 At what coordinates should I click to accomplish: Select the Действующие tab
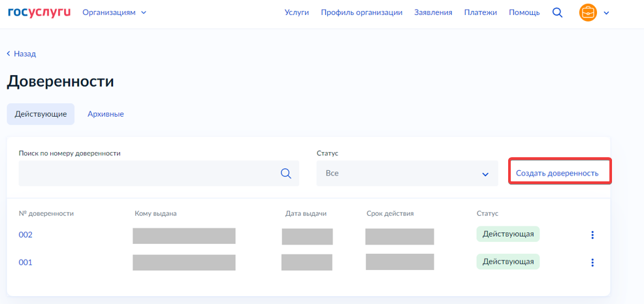40,114
